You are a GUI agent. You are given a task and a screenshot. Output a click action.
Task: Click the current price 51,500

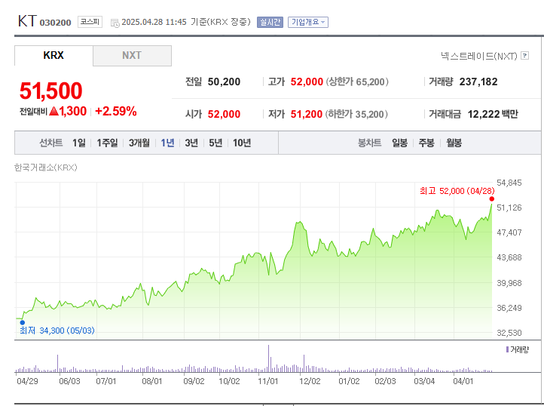click(51, 91)
